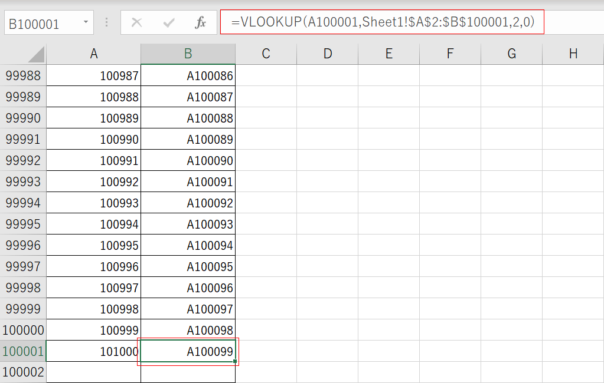Click cell containing 100992

[94, 181]
